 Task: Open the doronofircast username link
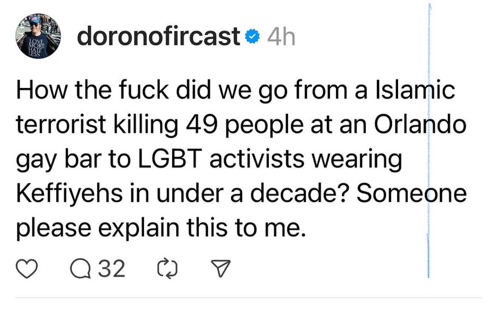click(x=158, y=36)
